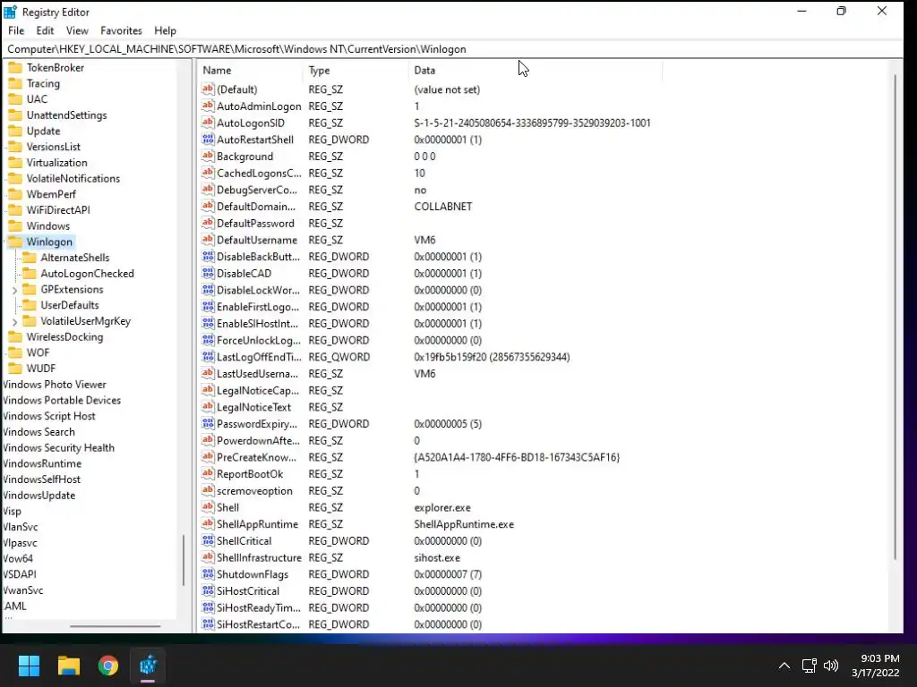Viewport: 917px width, 687px height.
Task: Select the WindowsUpdate key
Action: click(x=39, y=495)
